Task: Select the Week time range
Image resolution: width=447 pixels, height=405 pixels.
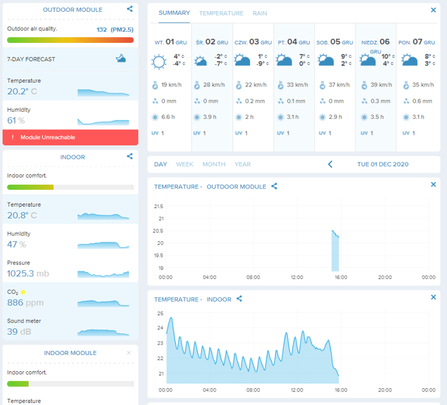Action: point(185,164)
